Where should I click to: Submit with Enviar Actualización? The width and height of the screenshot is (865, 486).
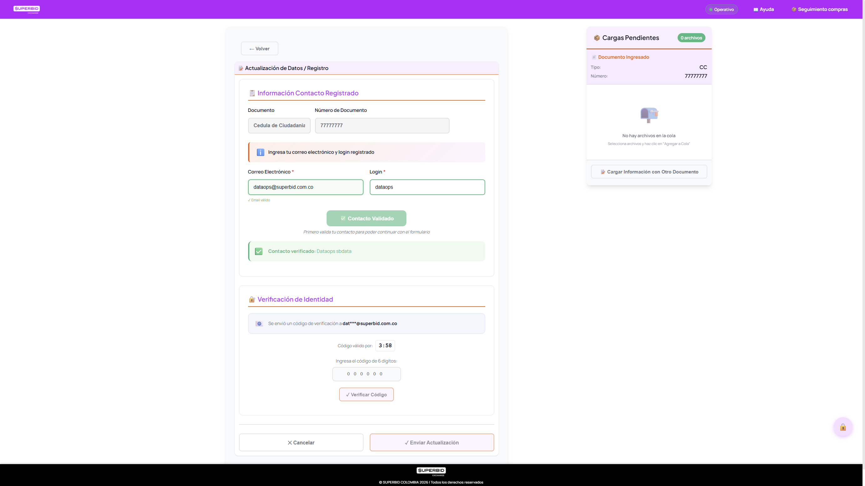point(432,442)
